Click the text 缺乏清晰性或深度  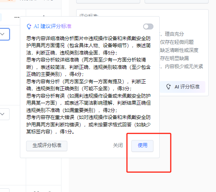[x=179, y=50]
